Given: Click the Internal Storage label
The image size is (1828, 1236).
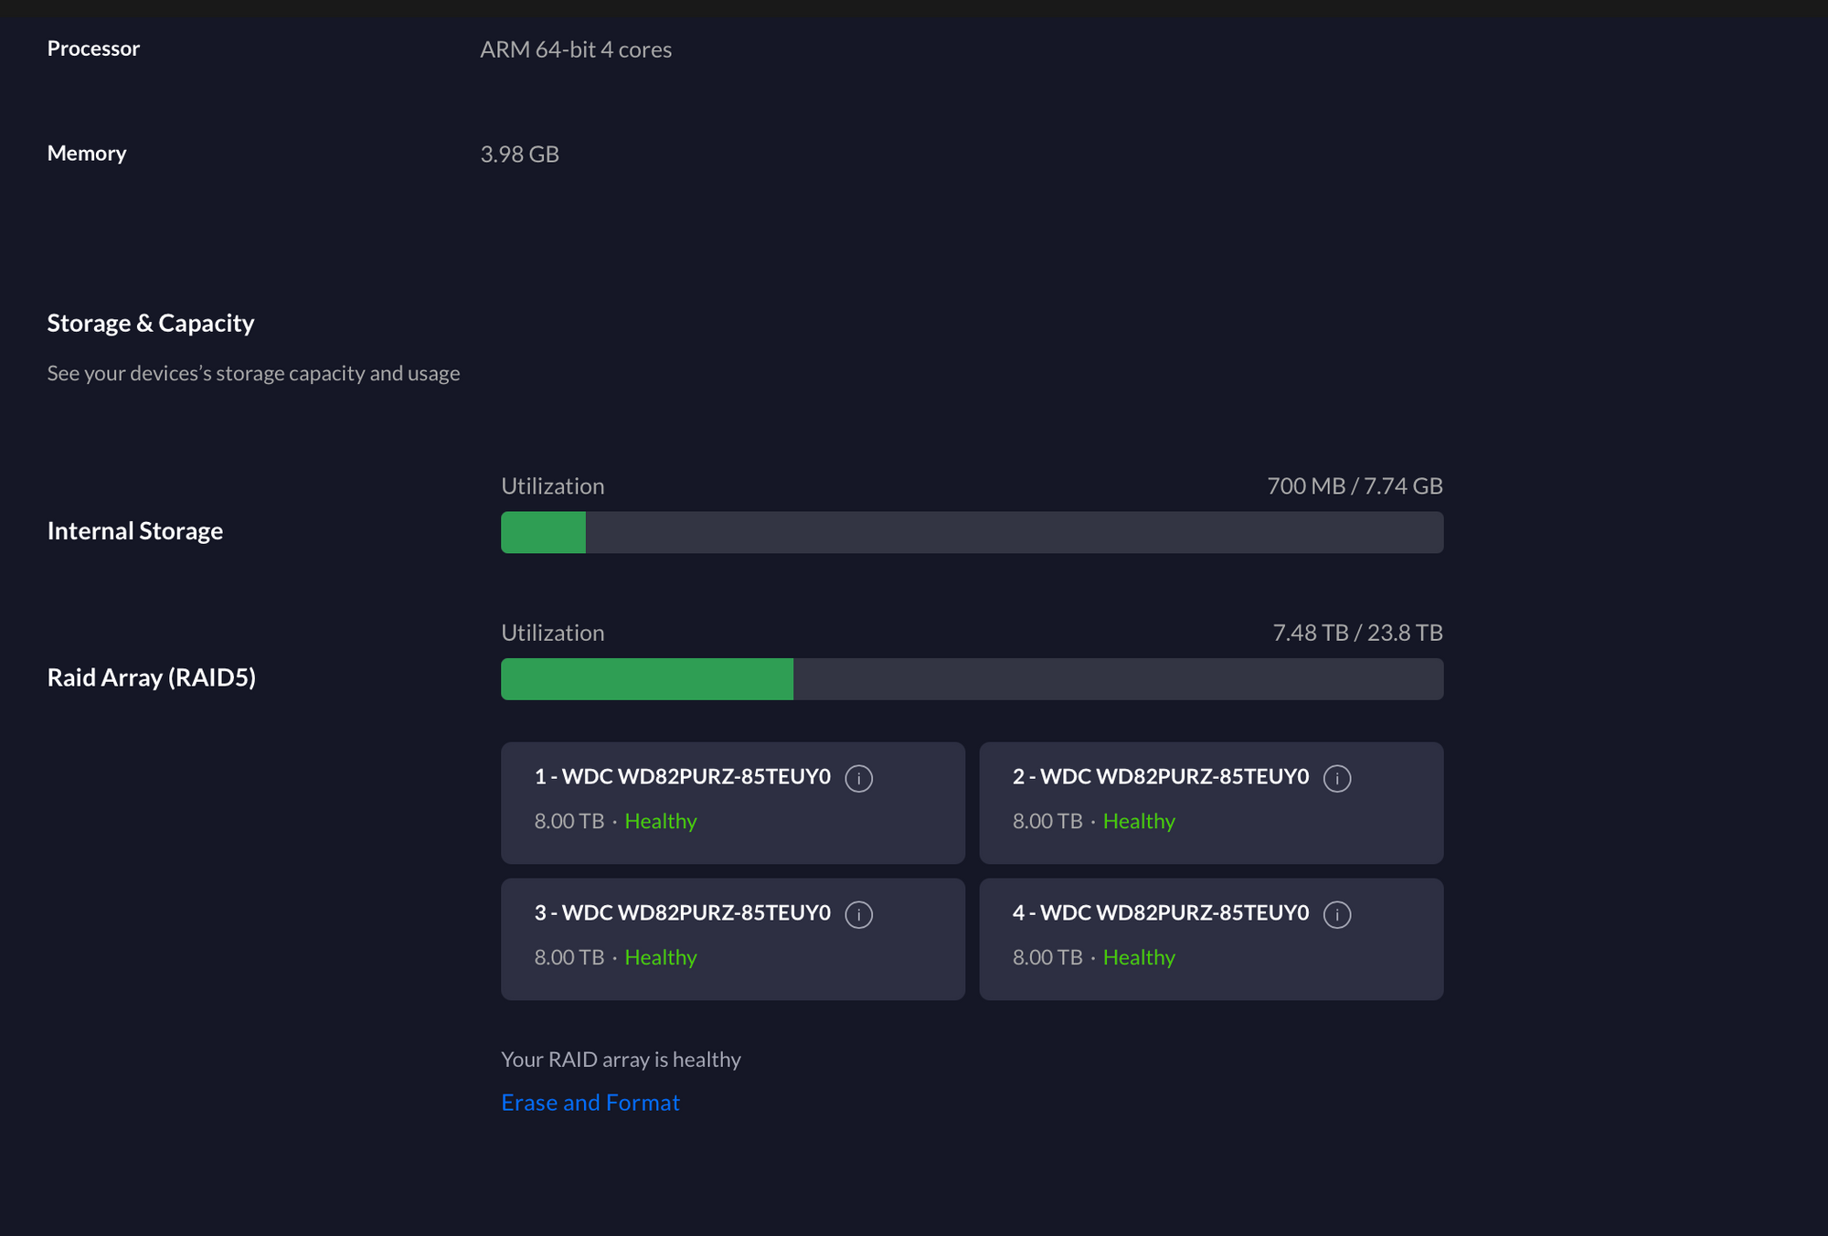Looking at the screenshot, I should 135,530.
